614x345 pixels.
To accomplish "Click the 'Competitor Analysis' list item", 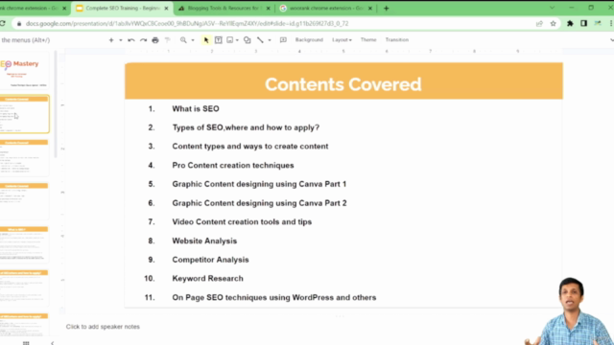I will [210, 260].
